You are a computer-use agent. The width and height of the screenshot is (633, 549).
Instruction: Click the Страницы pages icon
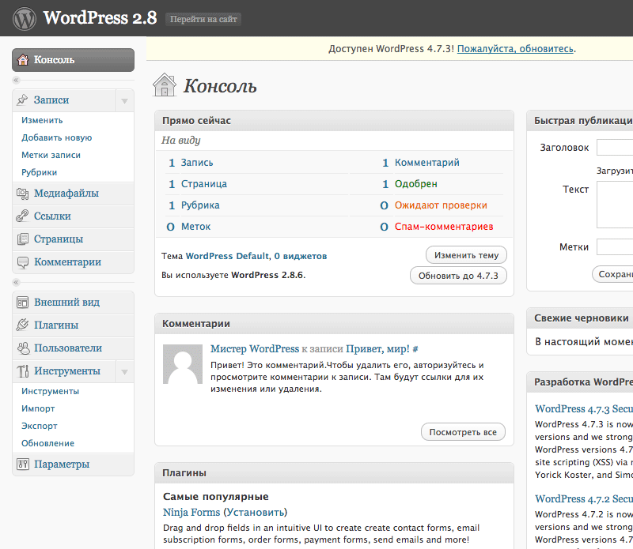[23, 239]
